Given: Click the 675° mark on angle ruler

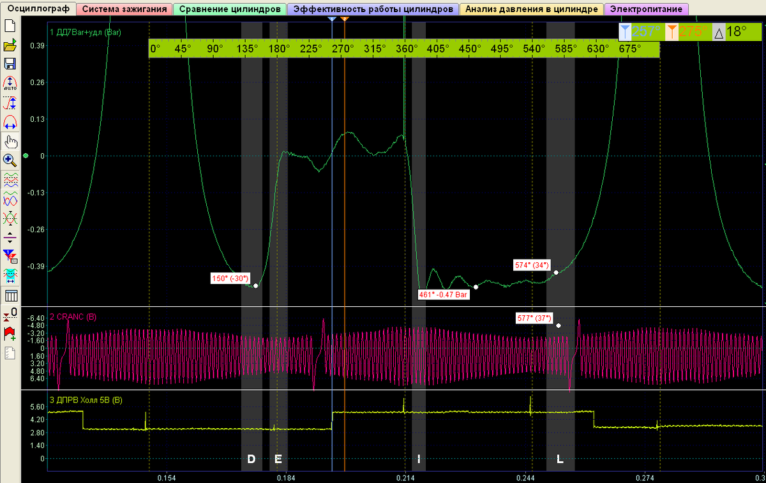Looking at the screenshot, I should tap(630, 48).
